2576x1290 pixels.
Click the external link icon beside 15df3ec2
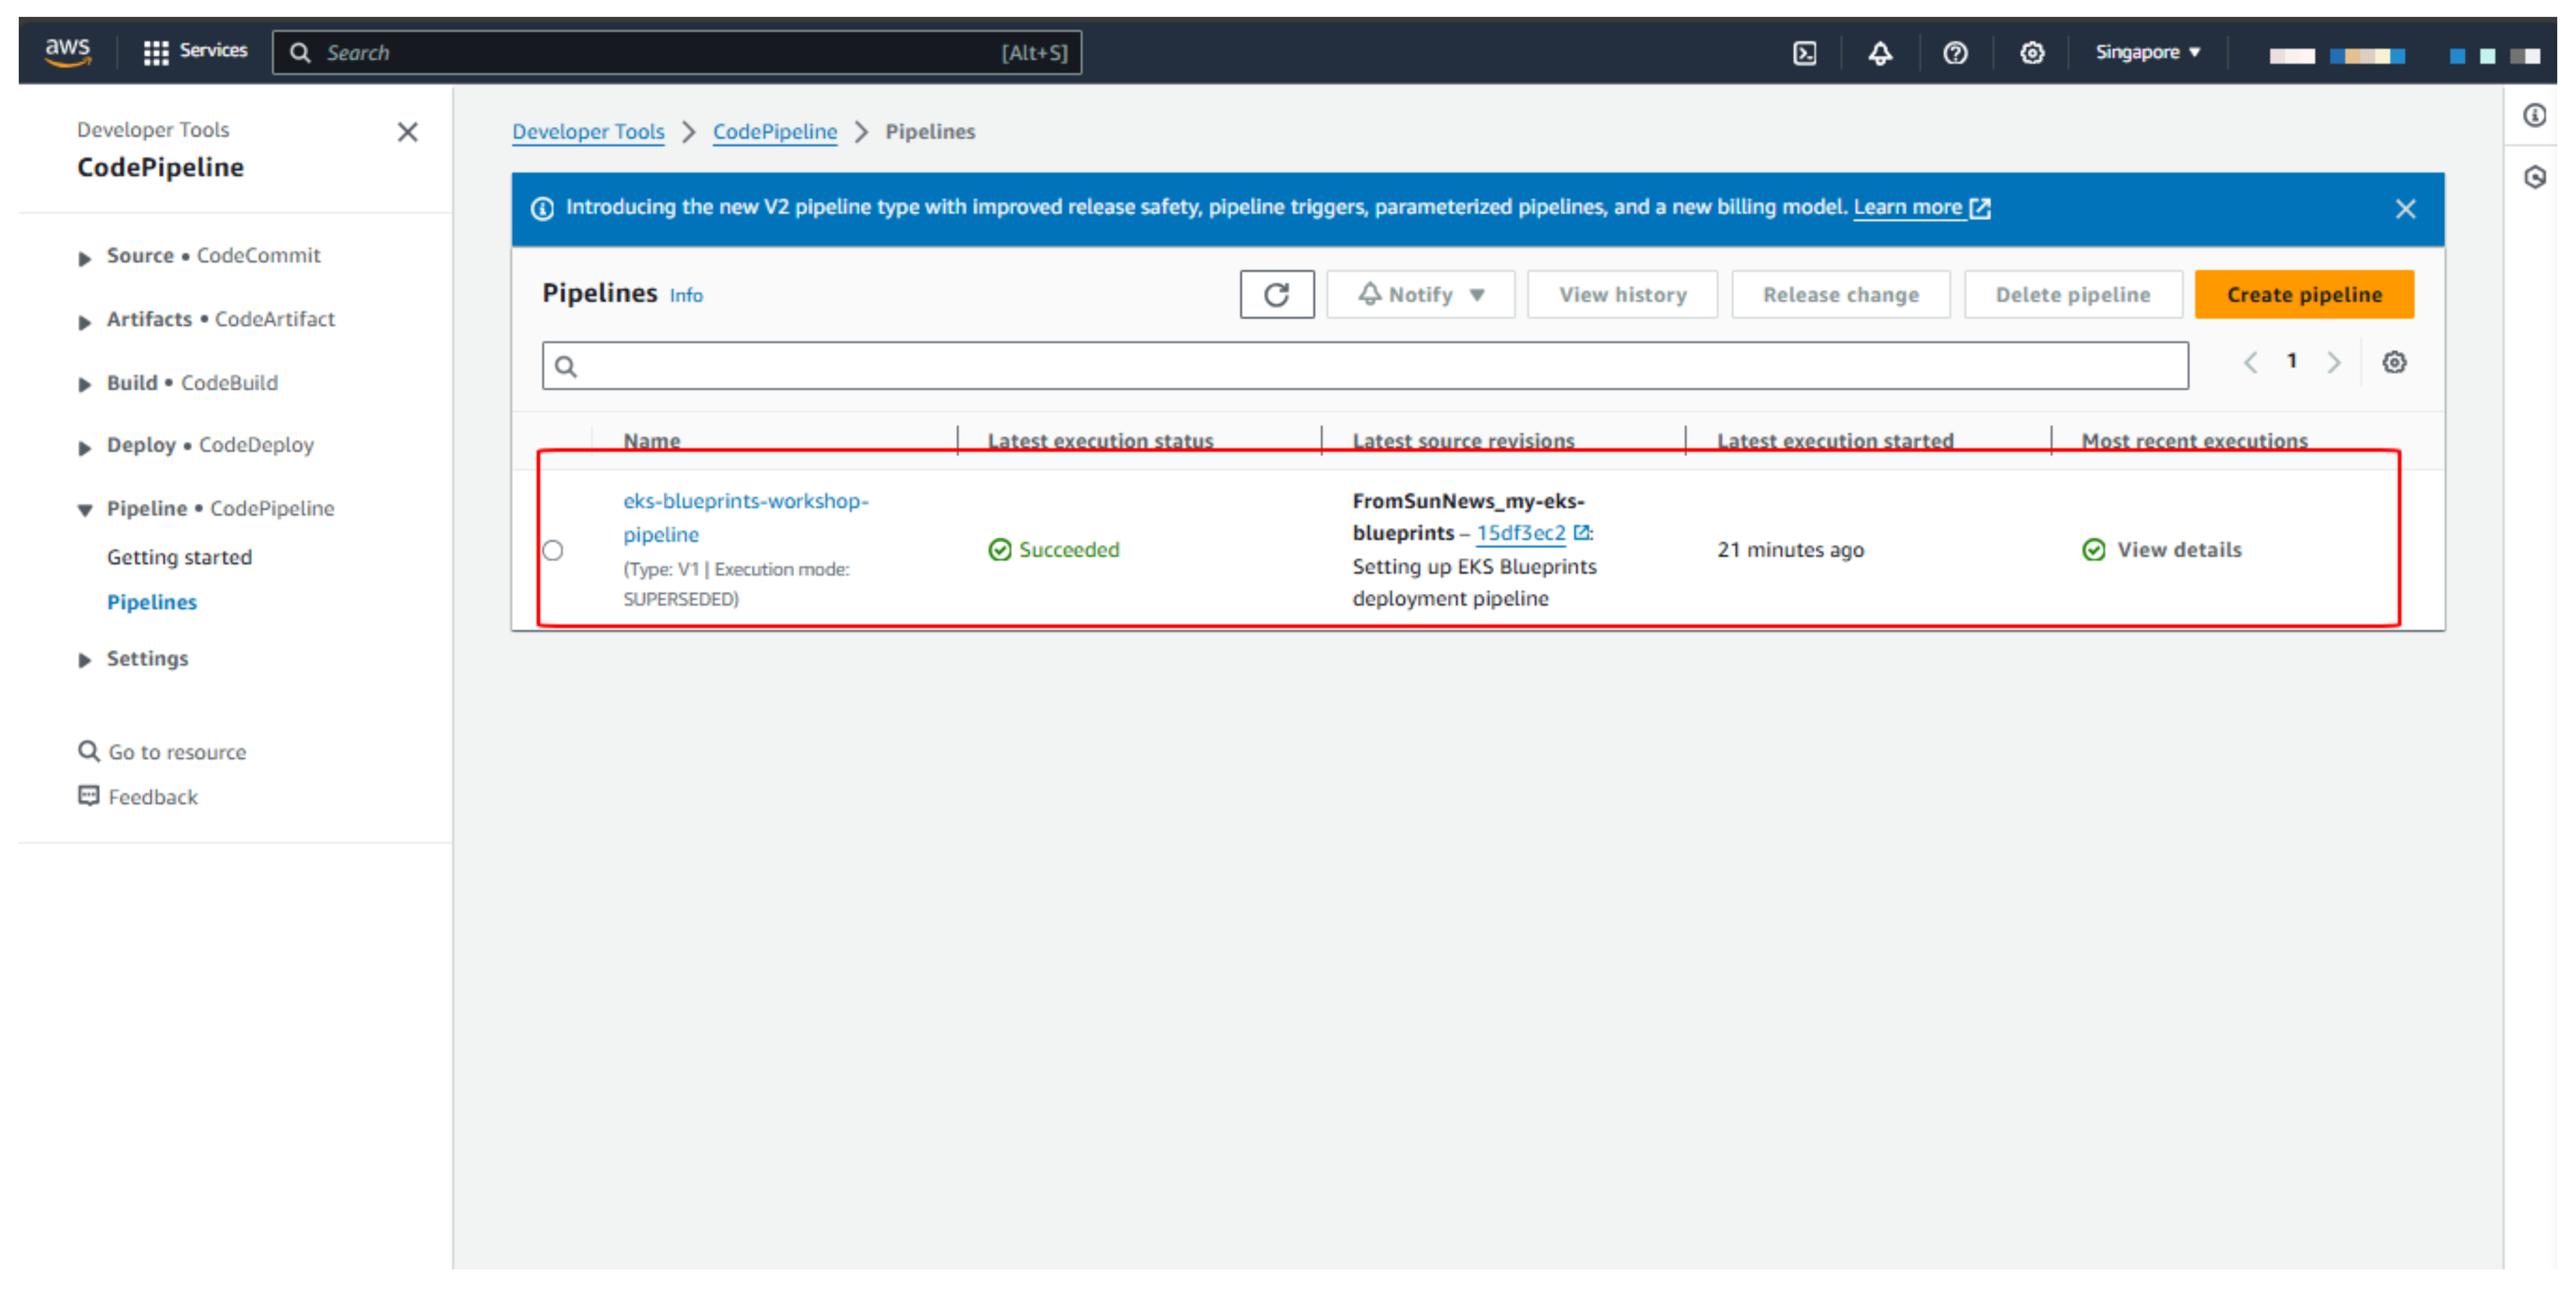pyautogui.click(x=1582, y=533)
